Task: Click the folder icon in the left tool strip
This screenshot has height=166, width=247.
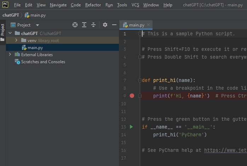Action: (x=3, y=40)
